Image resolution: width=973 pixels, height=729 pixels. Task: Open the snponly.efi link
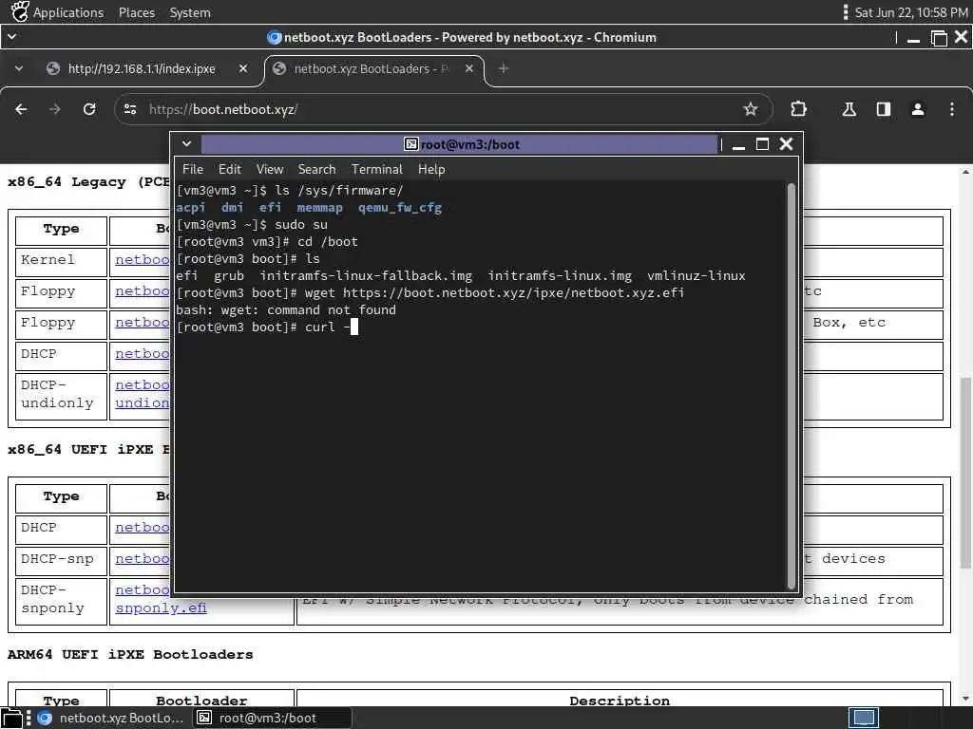(161, 608)
